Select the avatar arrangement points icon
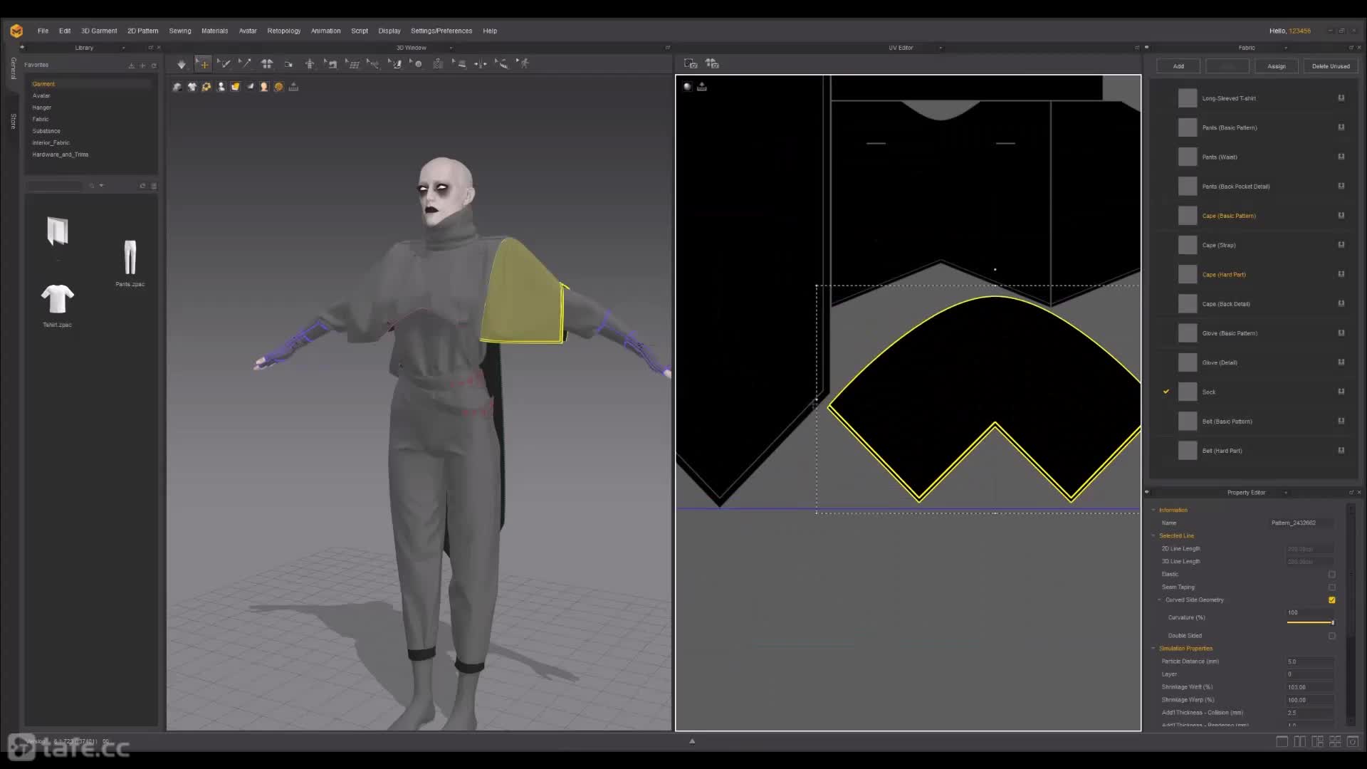Viewport: 1367px width, 769px height. [310, 64]
